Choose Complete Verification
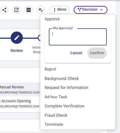 78,106
